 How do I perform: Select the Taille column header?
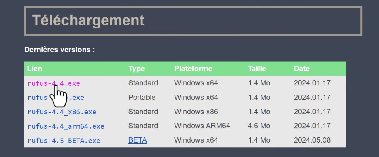(x=258, y=69)
